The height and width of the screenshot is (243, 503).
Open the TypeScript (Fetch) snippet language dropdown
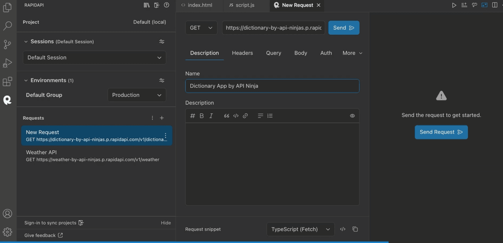(301, 229)
